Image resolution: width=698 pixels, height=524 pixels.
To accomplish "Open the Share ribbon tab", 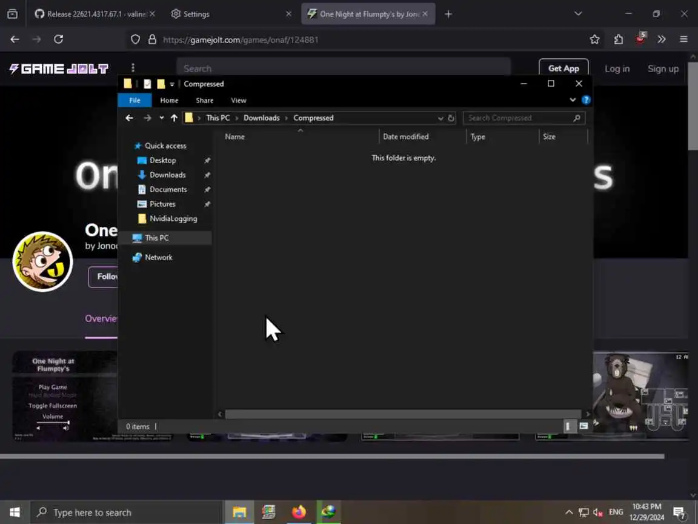I will 205,100.
